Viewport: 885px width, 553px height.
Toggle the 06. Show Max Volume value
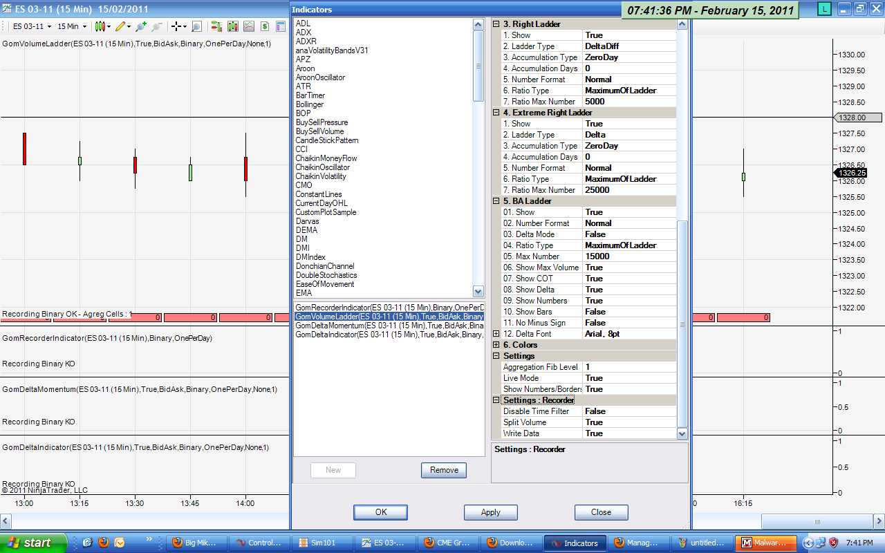[x=628, y=268]
